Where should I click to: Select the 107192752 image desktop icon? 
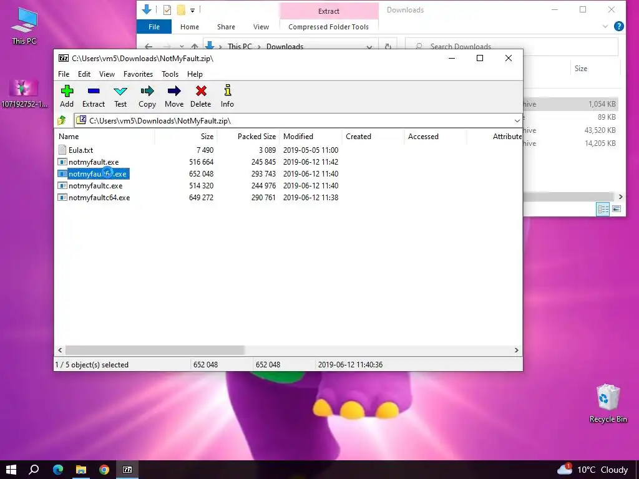pyautogui.click(x=24, y=94)
